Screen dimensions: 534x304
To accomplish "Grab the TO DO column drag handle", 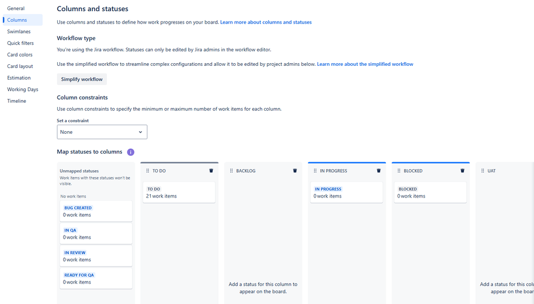I will click(148, 171).
